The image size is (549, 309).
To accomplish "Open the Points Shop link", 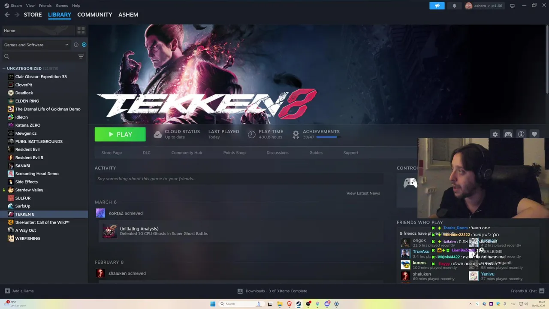I will [234, 153].
